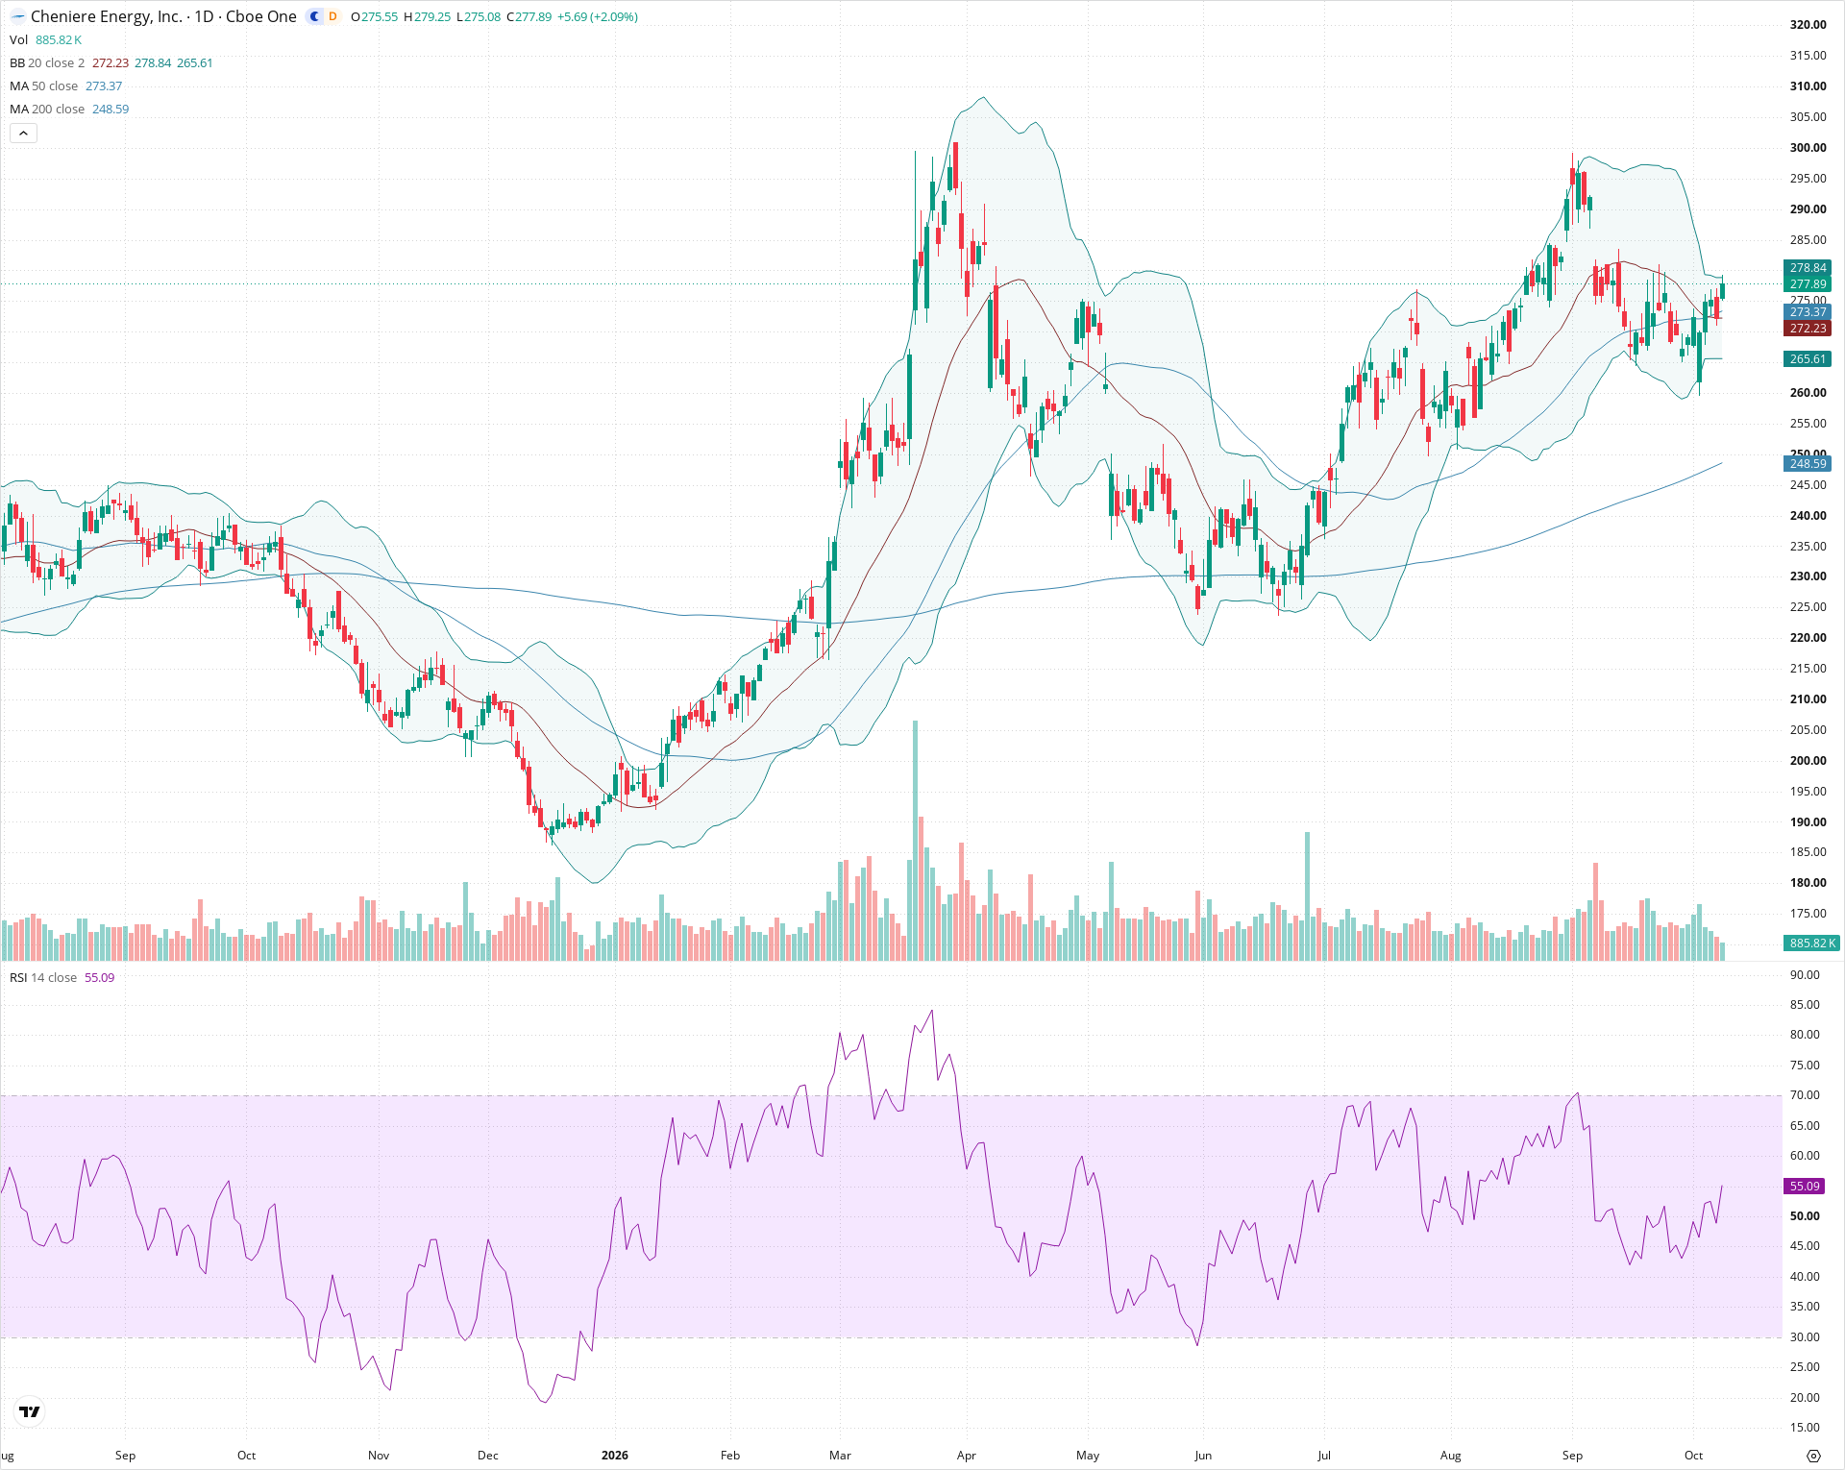This screenshot has width=1845, height=1470.
Task: Click the 277.89 current price label
Action: point(1808,283)
